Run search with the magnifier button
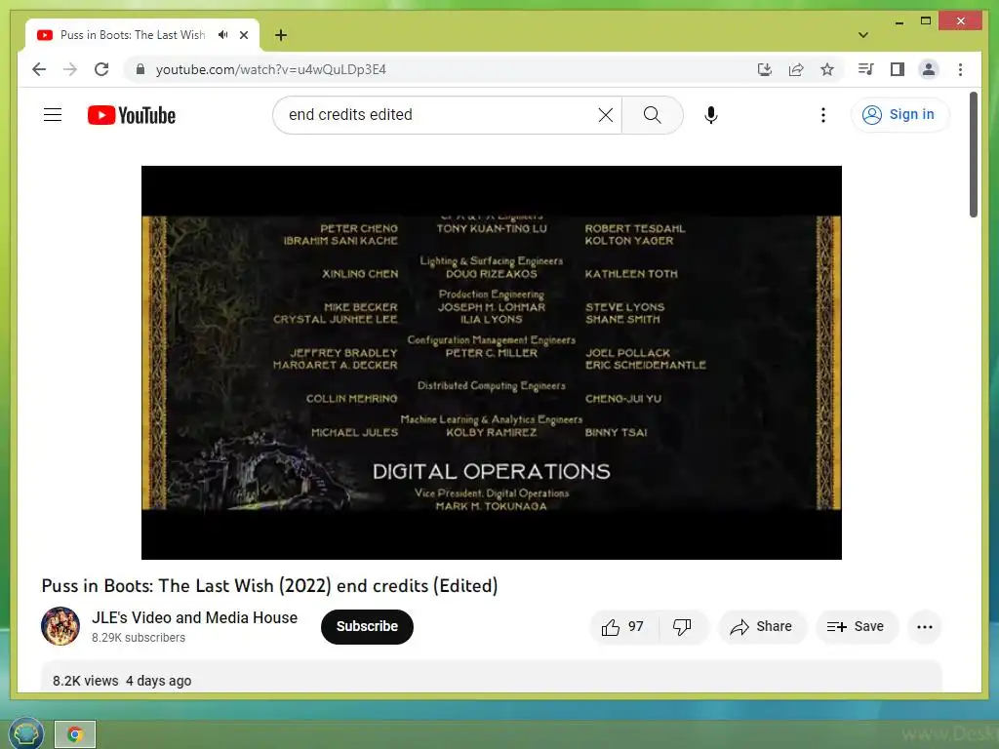This screenshot has width=999, height=749. tap(653, 115)
